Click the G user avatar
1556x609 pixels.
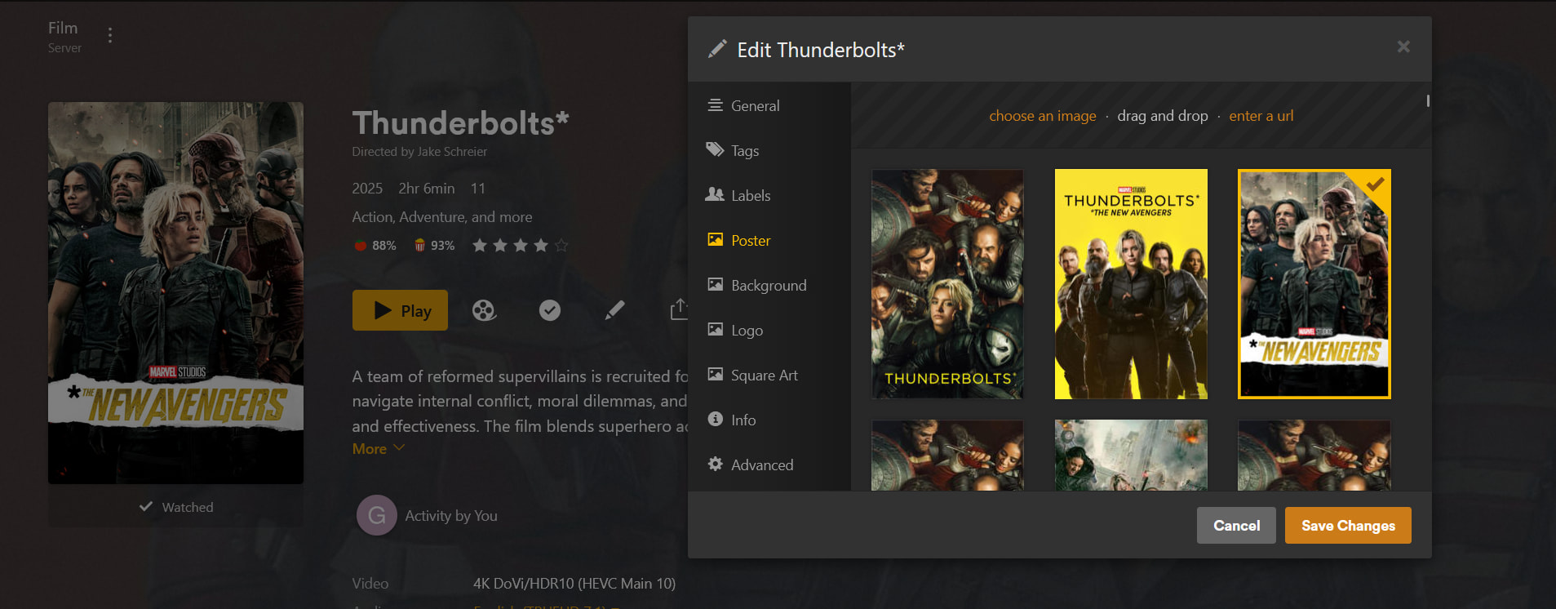(376, 515)
